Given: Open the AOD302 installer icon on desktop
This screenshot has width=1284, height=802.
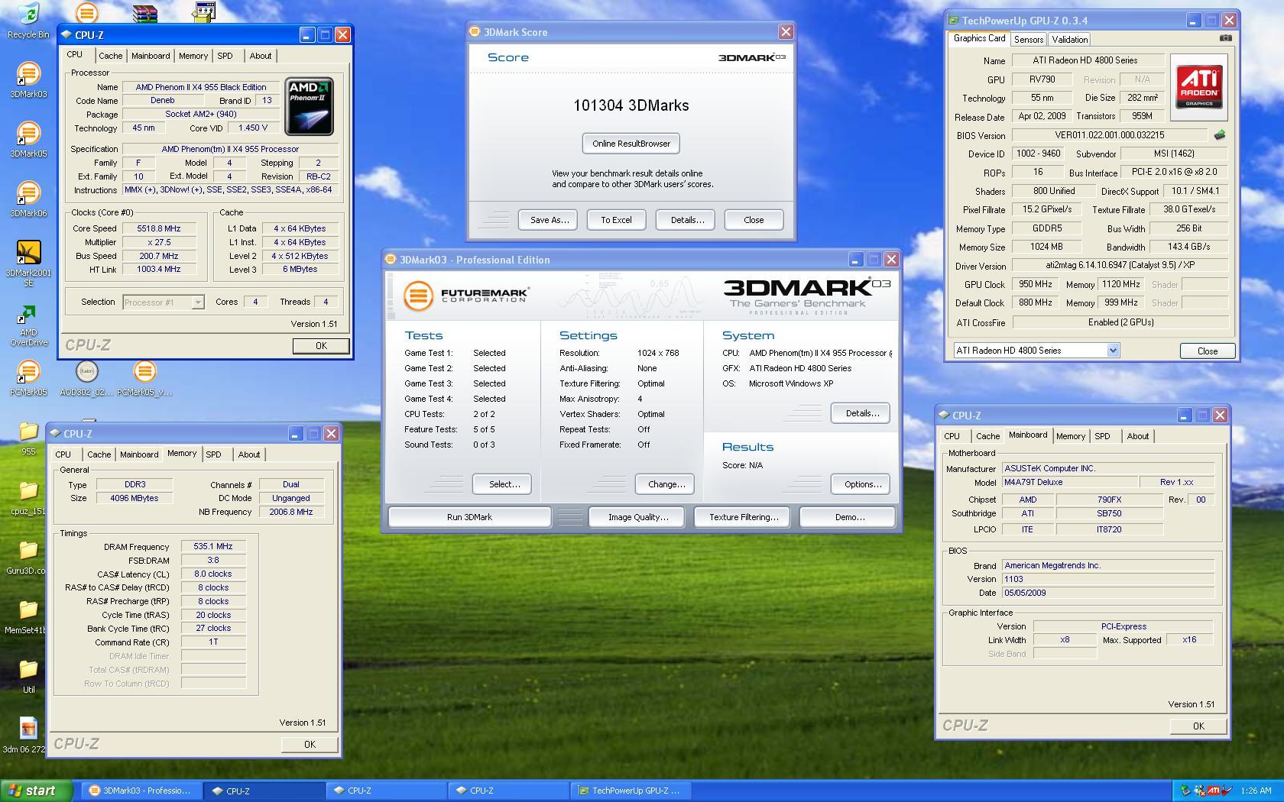Looking at the screenshot, I should (x=86, y=377).
